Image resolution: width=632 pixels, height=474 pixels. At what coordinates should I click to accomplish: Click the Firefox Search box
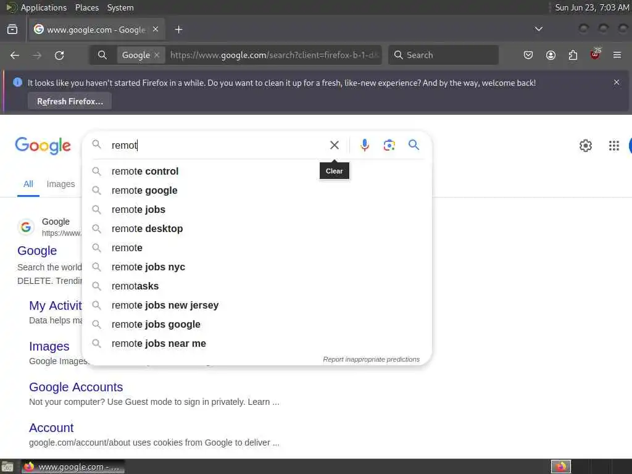pos(443,55)
